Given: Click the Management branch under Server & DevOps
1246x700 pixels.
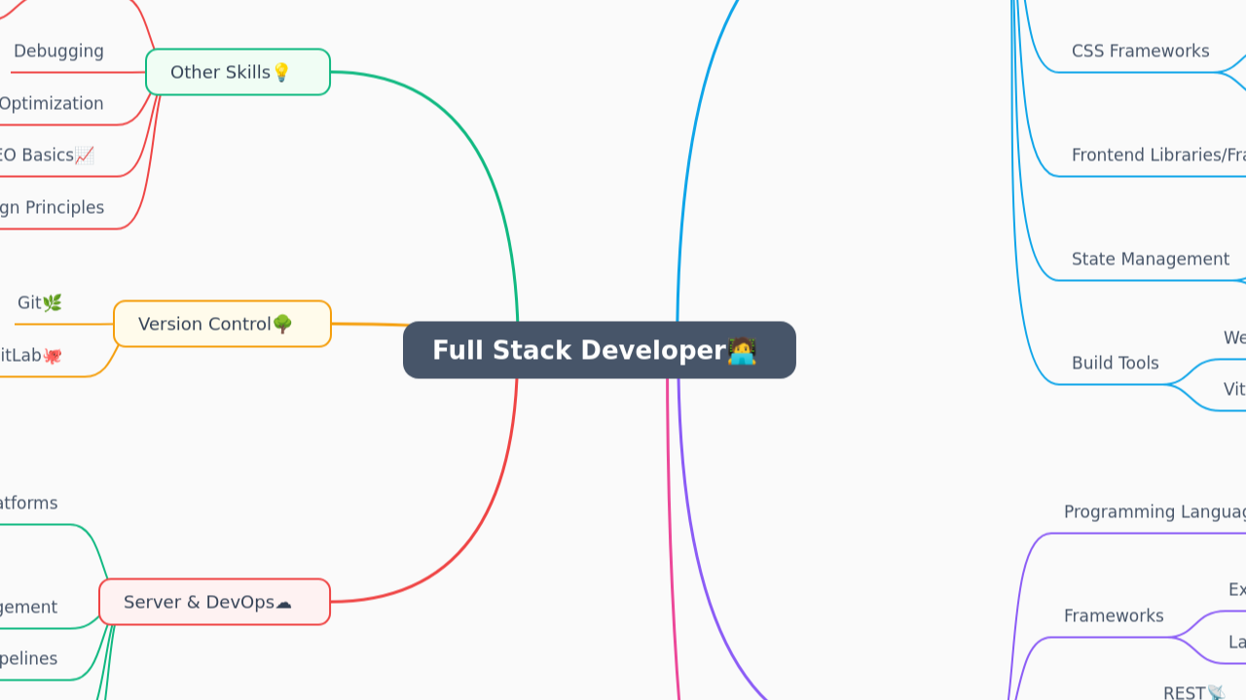Looking at the screenshot, I should pos(29,607).
